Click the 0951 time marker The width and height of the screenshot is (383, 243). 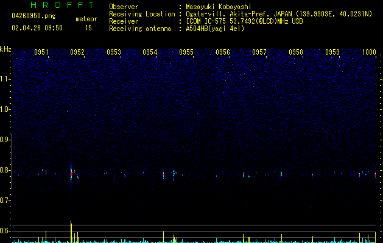(x=41, y=52)
